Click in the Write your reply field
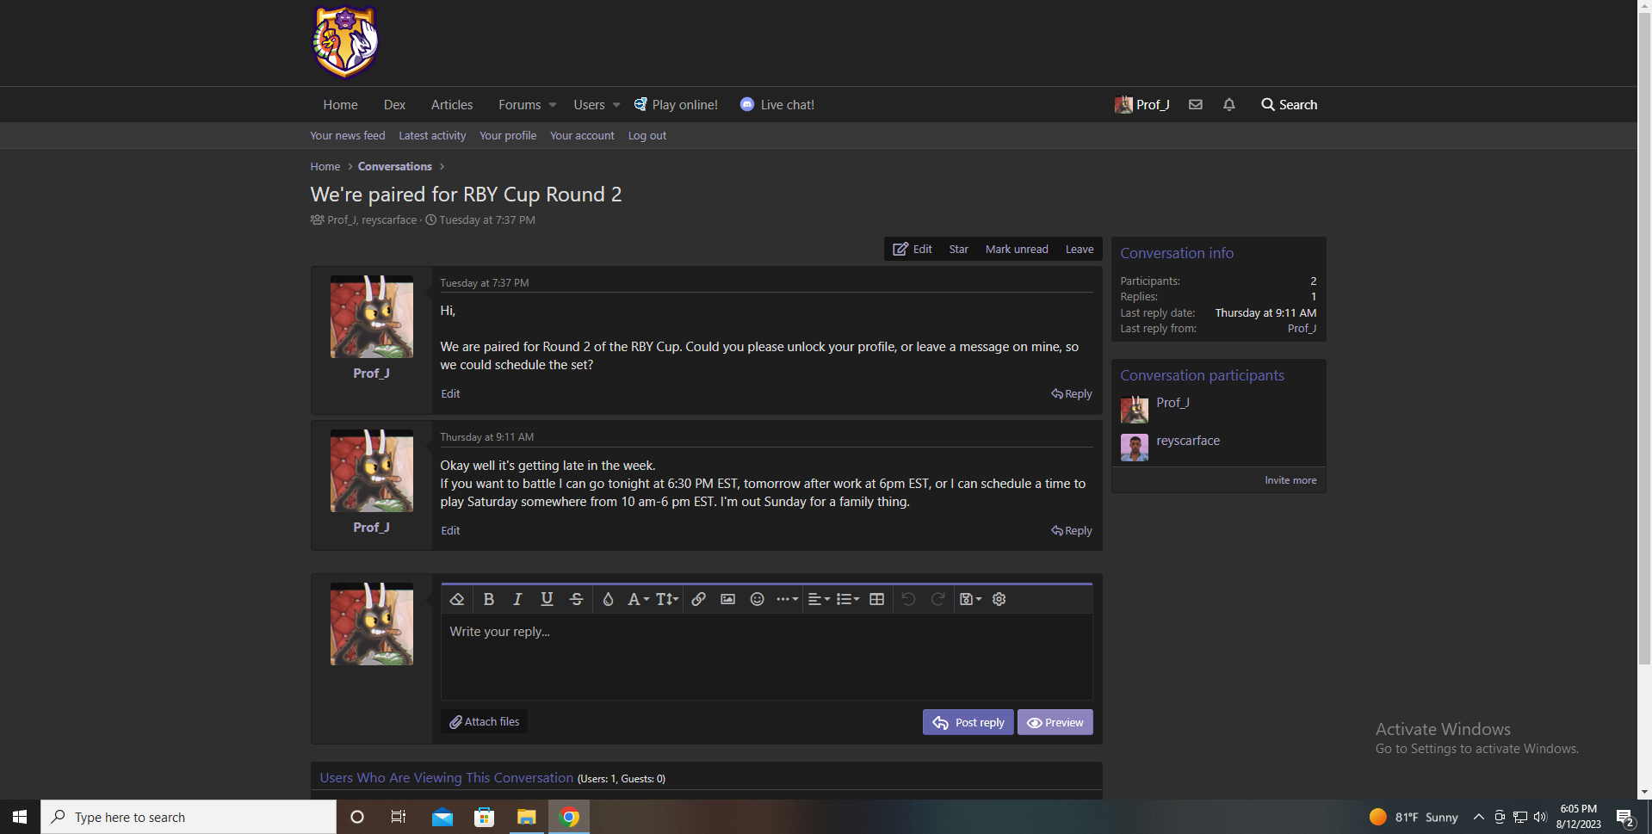Viewport: 1652px width, 834px height. [766, 654]
